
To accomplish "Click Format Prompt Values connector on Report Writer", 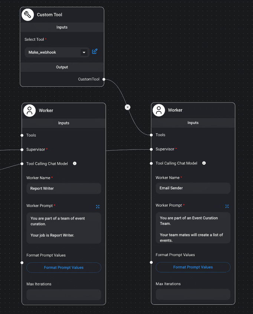I will (22, 263).
